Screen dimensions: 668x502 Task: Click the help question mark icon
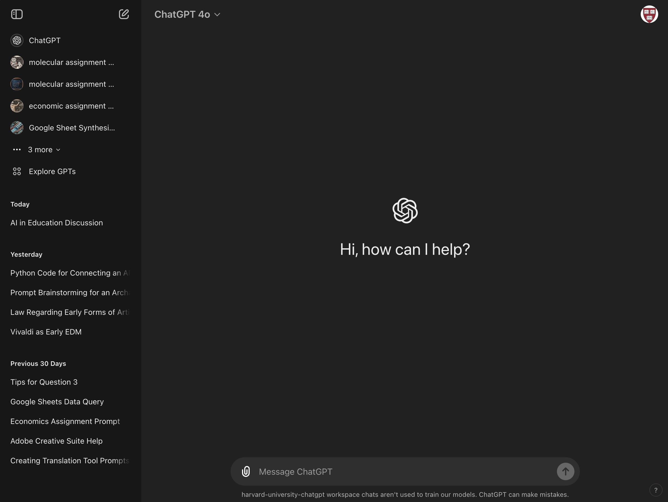(656, 490)
